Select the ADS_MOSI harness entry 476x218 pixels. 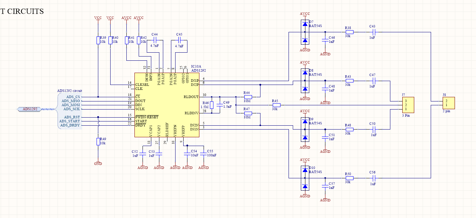pos(71,105)
